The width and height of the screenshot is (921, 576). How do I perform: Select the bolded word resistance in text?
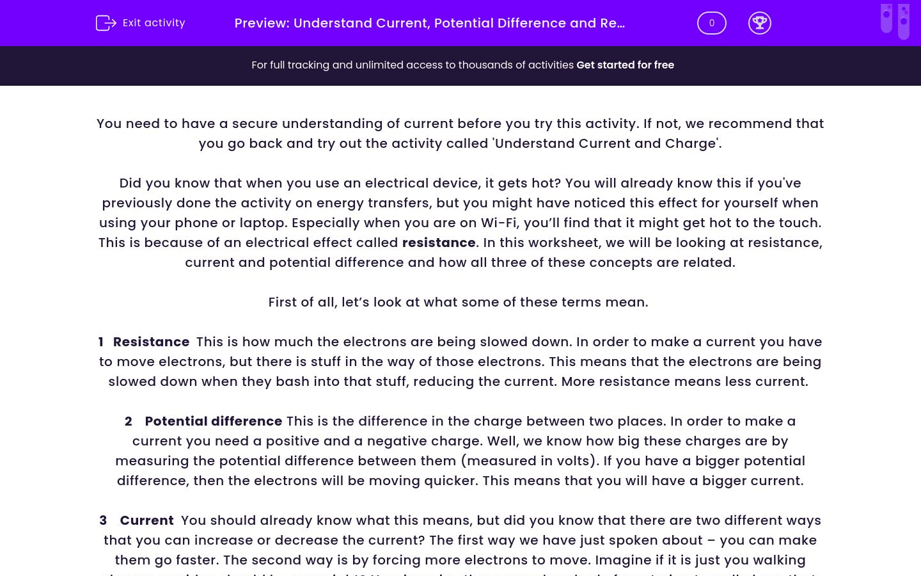point(439,243)
